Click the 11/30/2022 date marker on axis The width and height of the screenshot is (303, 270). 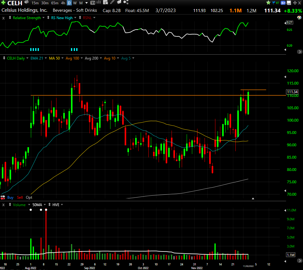248,266
